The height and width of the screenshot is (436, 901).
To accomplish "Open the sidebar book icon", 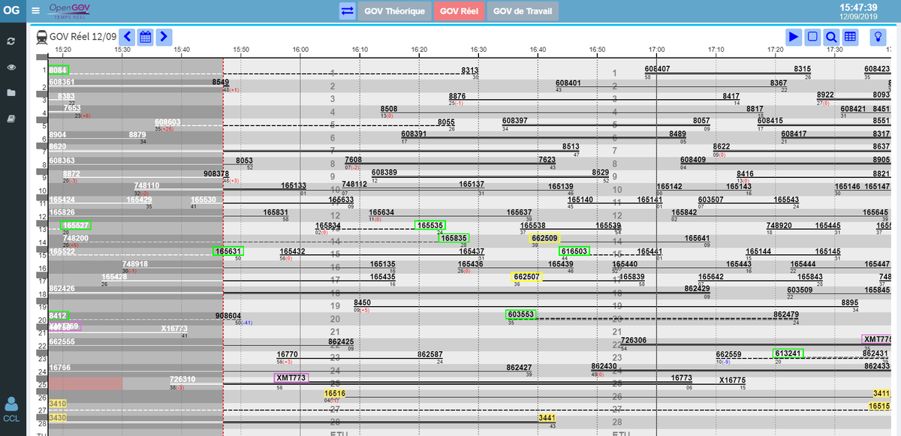I will click(11, 119).
